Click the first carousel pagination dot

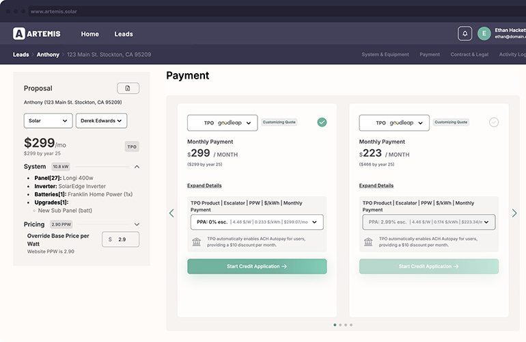[334, 325]
